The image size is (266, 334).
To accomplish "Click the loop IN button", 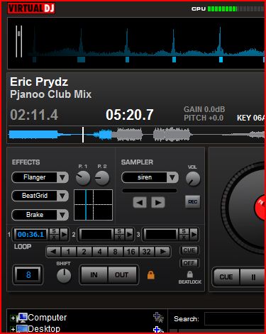I will tap(94, 275).
